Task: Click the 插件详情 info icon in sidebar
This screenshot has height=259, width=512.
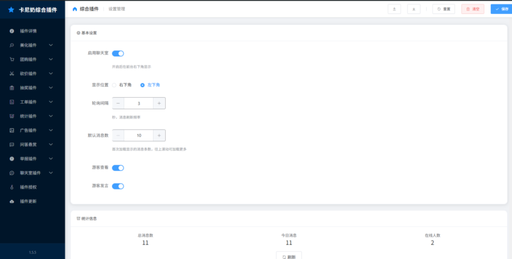Action: tap(12, 31)
